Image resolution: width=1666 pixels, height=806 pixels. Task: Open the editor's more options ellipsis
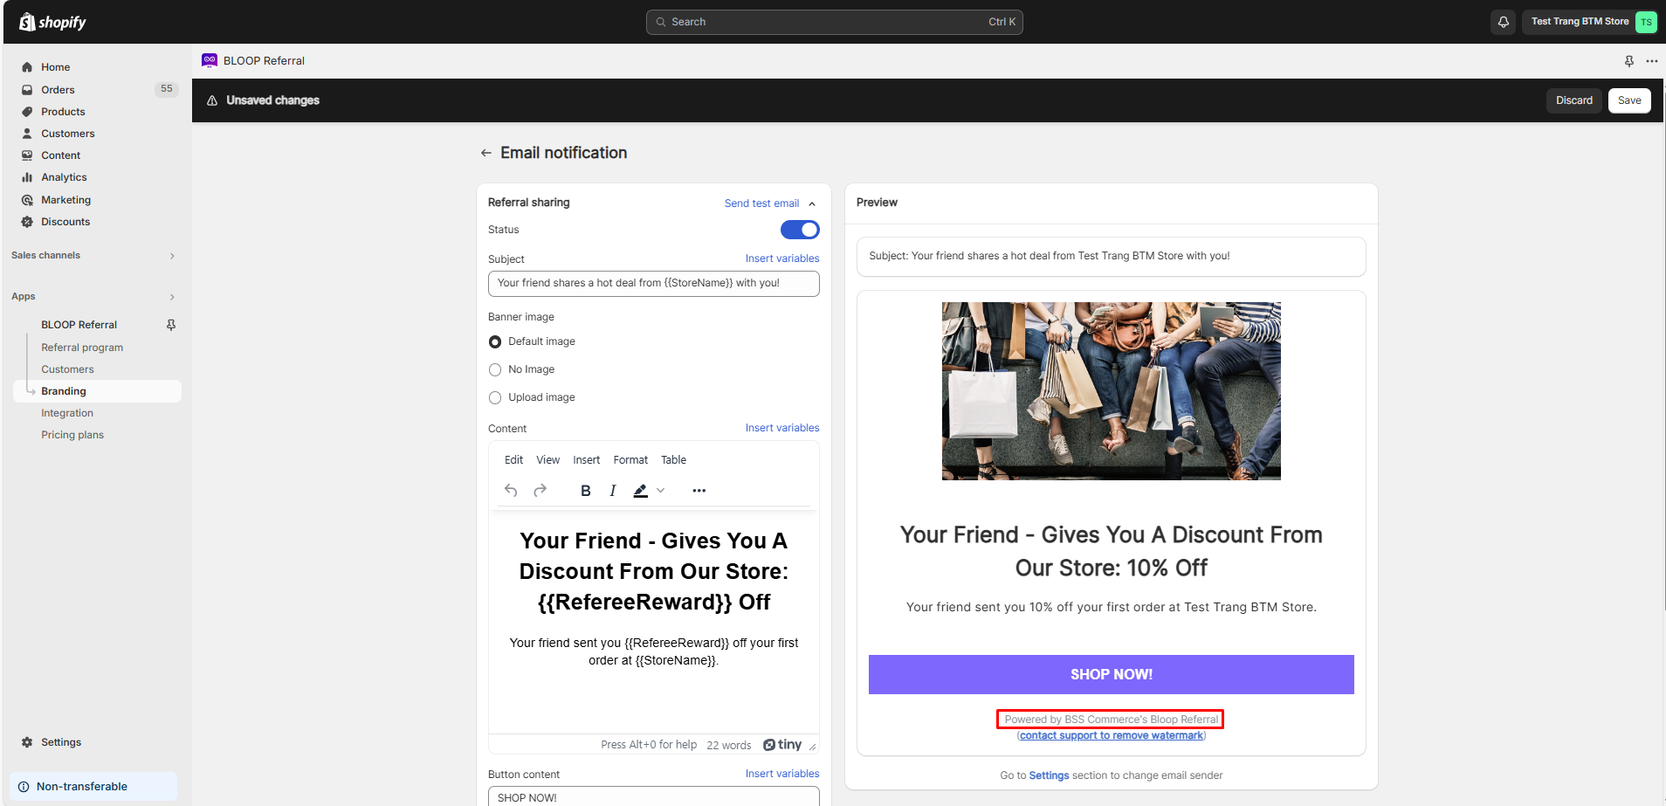[699, 491]
